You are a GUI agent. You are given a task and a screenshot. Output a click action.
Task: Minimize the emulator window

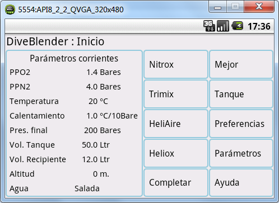[217, 7]
